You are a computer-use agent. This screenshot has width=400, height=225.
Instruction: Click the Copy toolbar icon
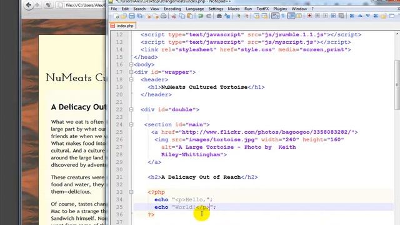(x=182, y=16)
